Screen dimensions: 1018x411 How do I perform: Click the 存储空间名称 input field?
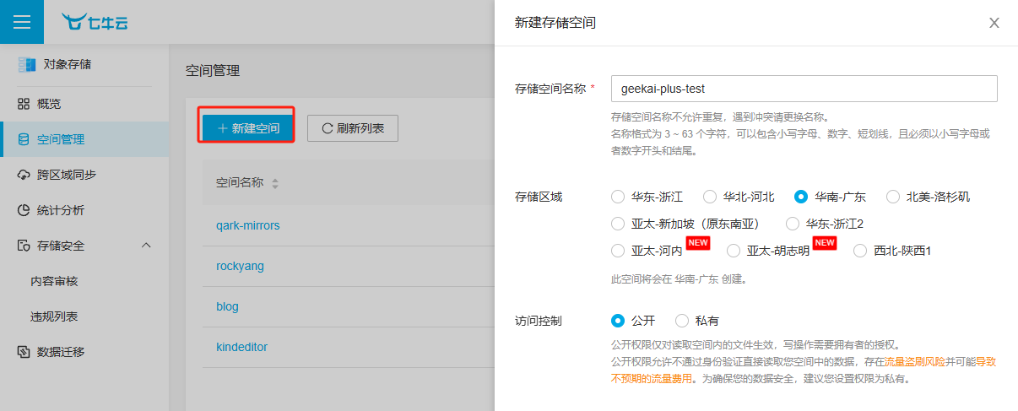tap(804, 88)
